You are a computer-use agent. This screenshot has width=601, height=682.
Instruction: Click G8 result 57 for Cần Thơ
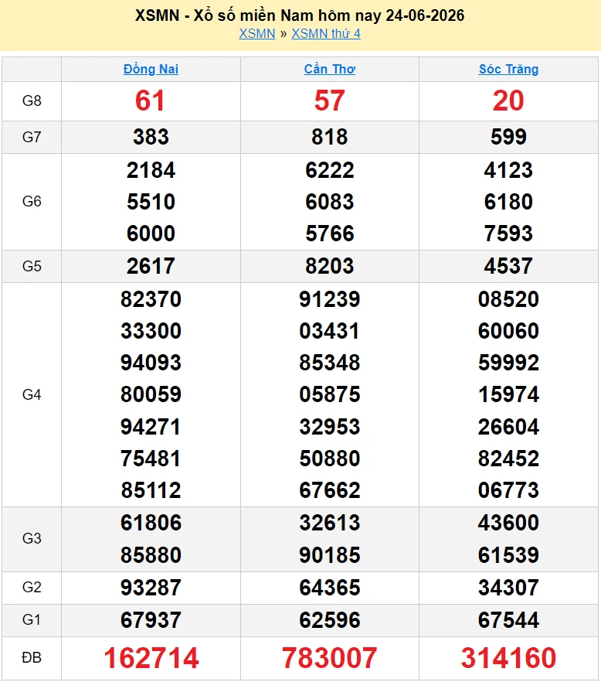tap(329, 101)
